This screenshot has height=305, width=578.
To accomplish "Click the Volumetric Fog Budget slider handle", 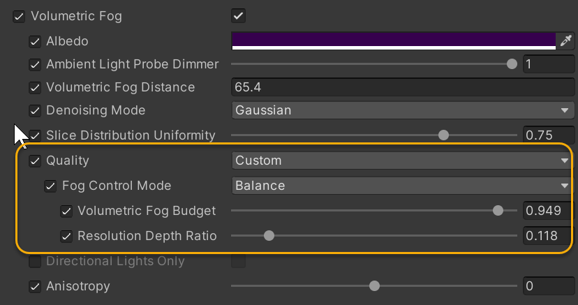I will (498, 211).
